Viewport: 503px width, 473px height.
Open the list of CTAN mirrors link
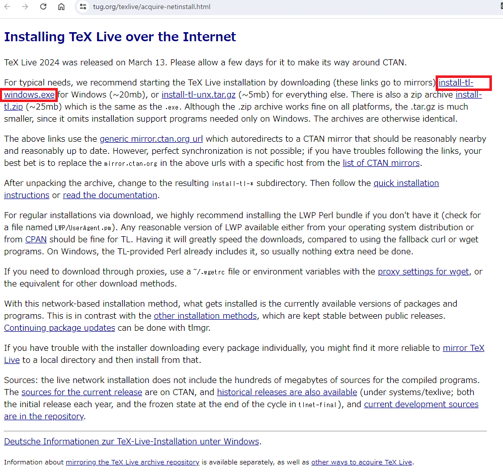381,163
